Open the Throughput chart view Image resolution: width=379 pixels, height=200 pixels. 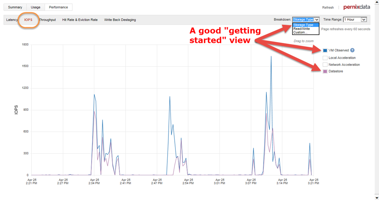pos(47,20)
